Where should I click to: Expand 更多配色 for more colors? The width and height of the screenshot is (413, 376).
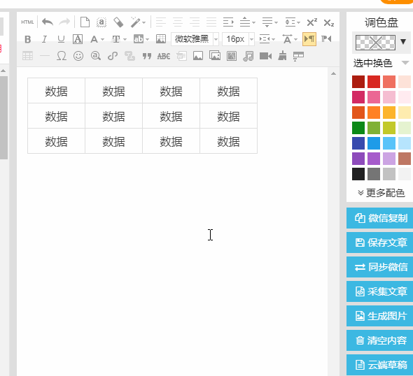pyautogui.click(x=381, y=193)
